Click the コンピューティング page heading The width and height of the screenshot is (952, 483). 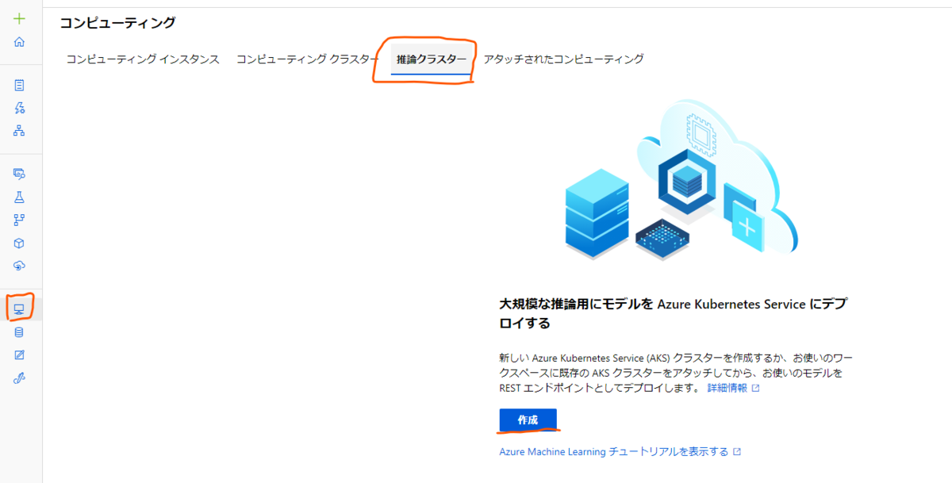[117, 23]
